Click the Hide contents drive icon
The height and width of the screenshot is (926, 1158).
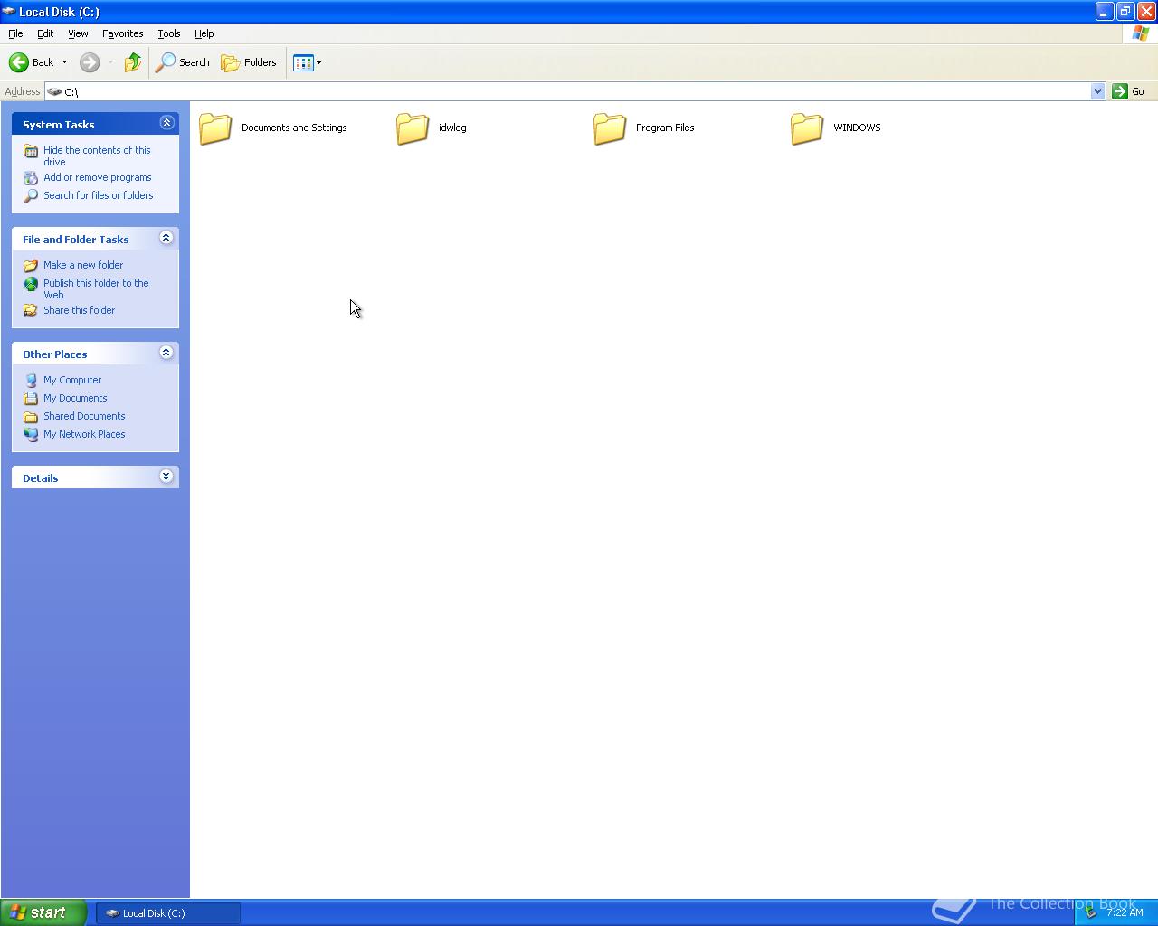31,151
